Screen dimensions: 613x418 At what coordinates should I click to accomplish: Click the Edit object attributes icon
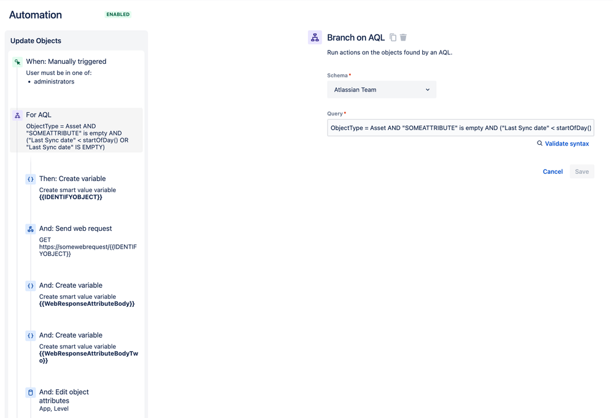click(x=30, y=392)
